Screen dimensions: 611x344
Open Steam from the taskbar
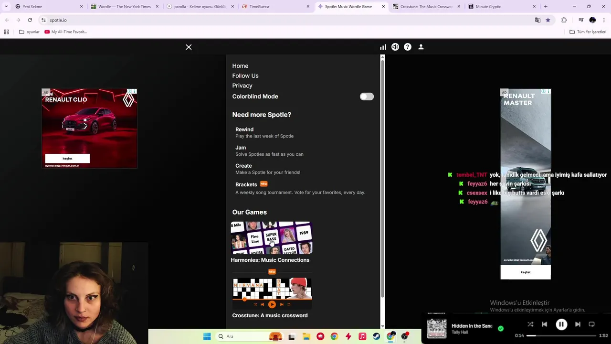pos(377,336)
